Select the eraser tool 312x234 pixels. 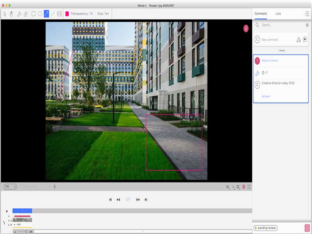[26, 14]
